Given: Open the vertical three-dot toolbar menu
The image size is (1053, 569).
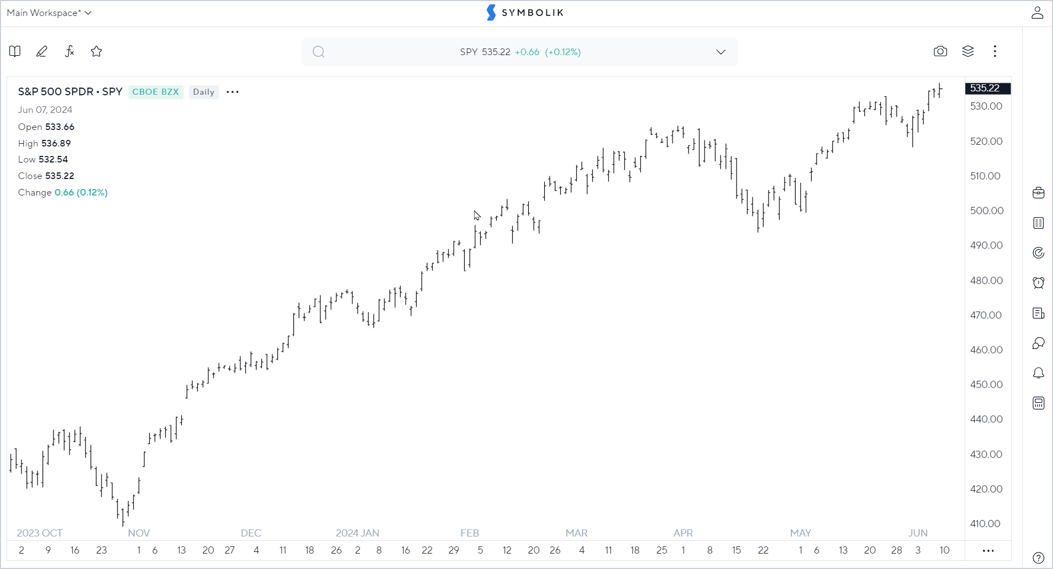Looking at the screenshot, I should [x=995, y=51].
